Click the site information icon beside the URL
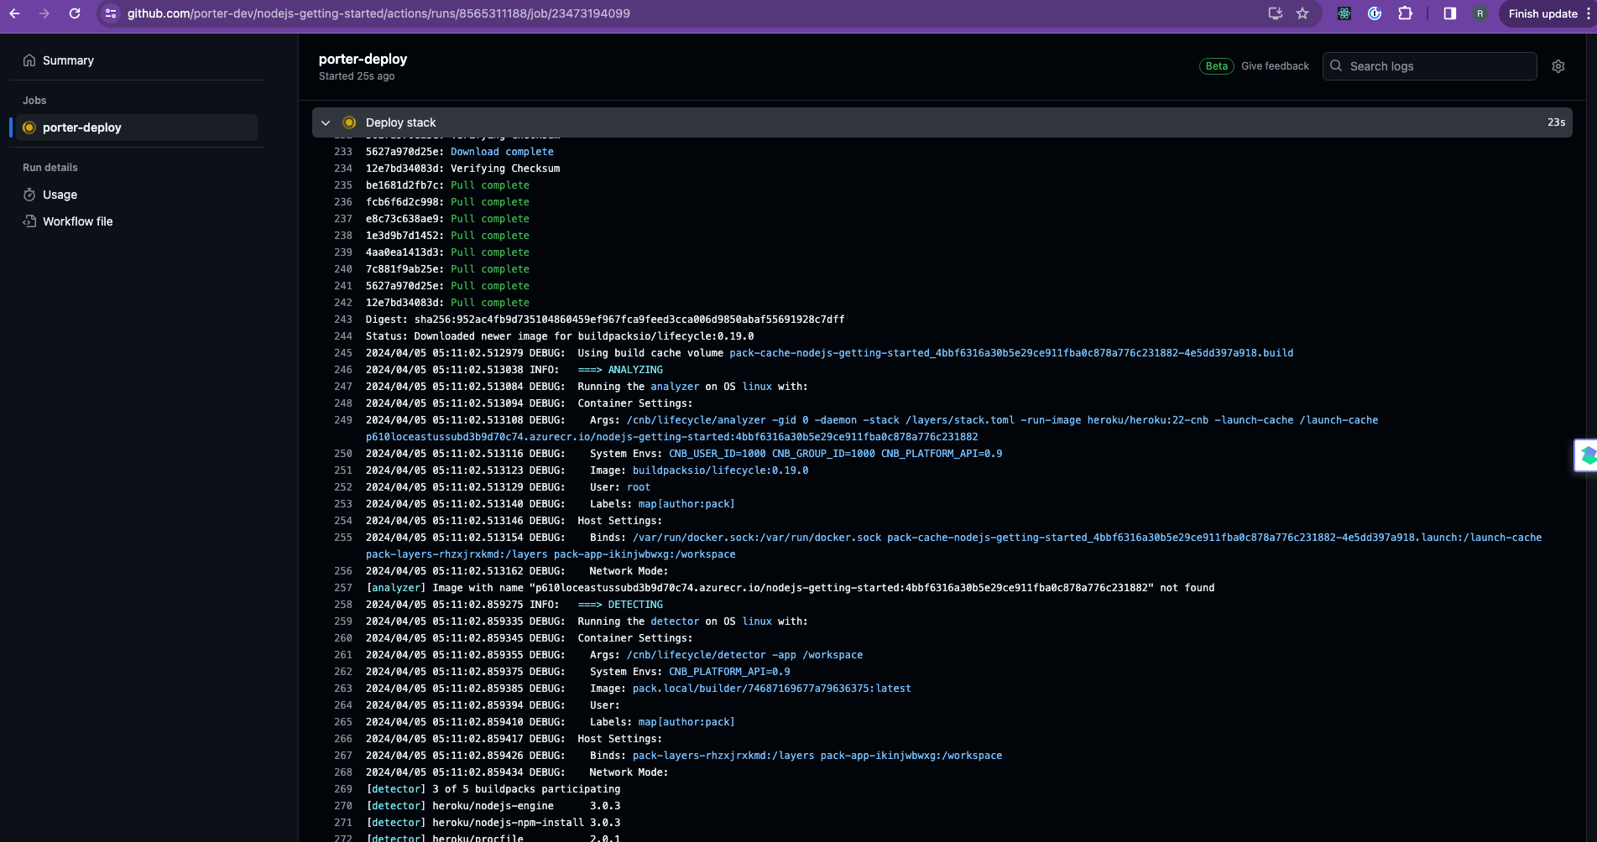Viewport: 1597px width, 842px height. coord(110,13)
